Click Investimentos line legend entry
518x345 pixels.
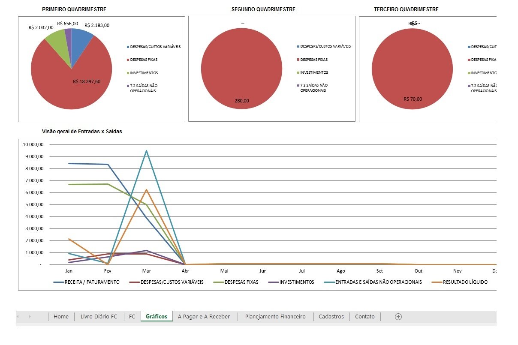point(291,282)
